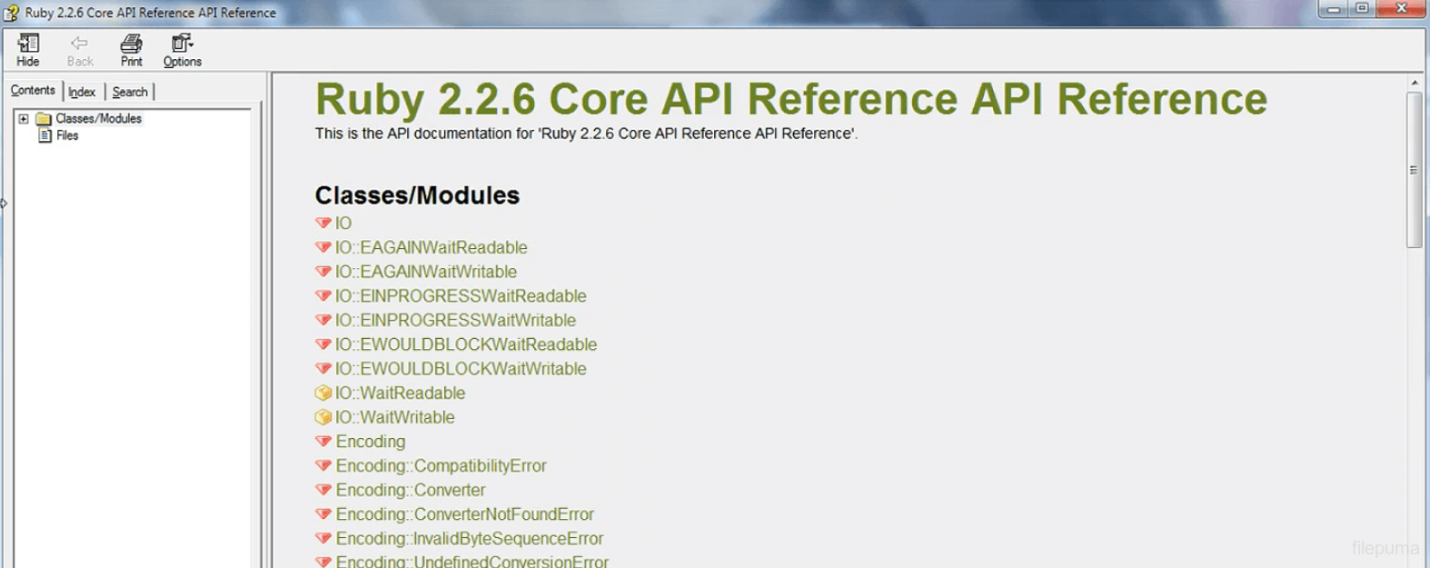
Task: Select the Files document icon in tree
Action: coord(45,135)
